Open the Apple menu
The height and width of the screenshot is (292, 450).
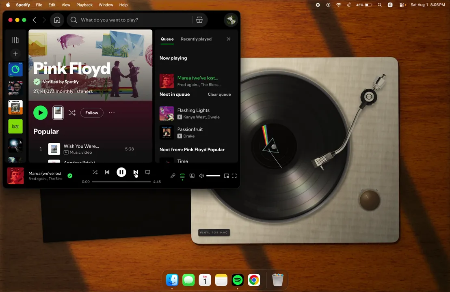pyautogui.click(x=8, y=5)
